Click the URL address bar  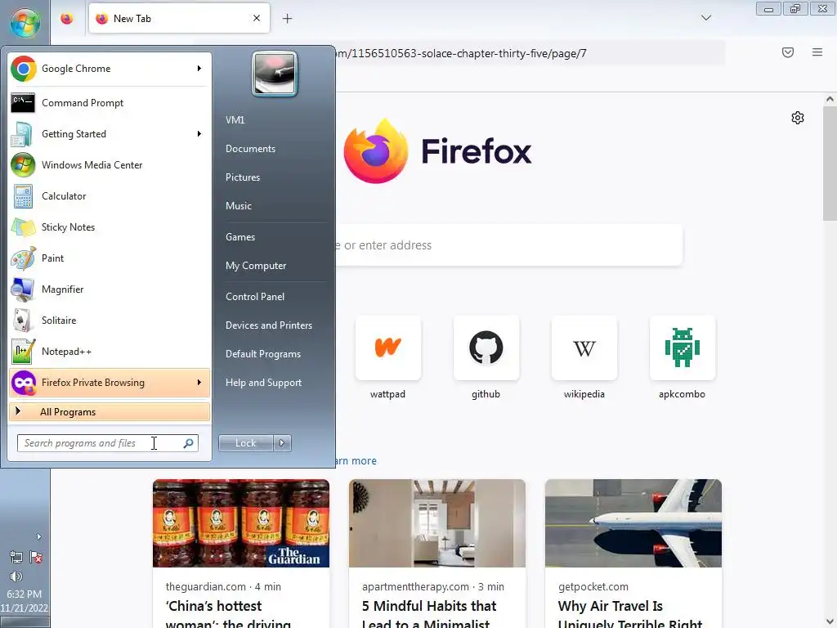(529, 53)
